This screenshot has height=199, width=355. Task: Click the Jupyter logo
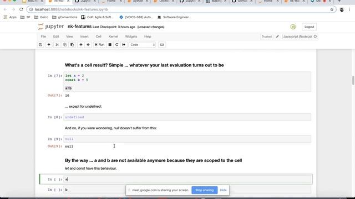tap(51, 27)
